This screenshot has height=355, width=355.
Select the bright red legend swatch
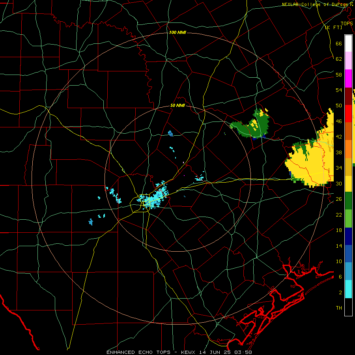[x=348, y=114]
